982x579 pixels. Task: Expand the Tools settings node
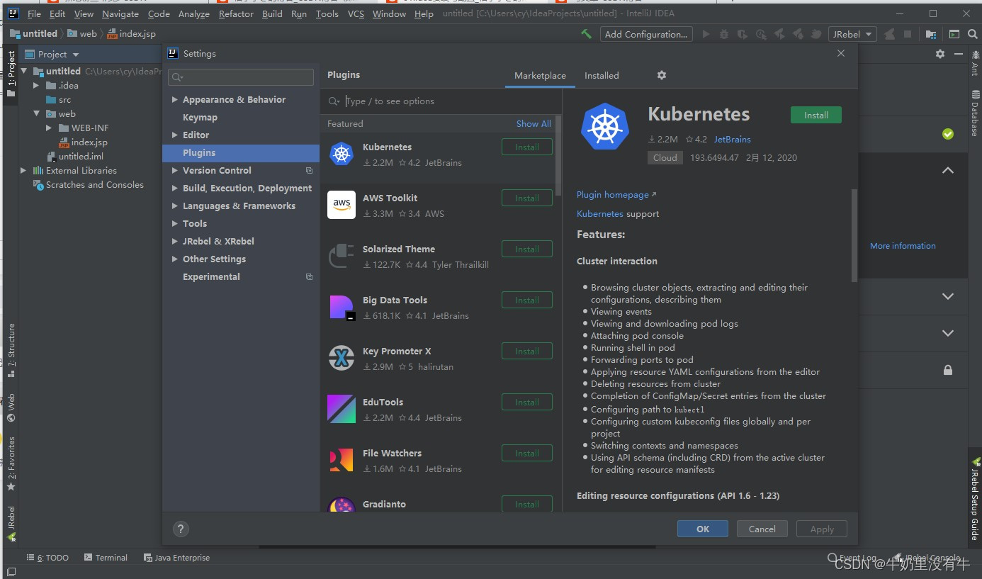pos(175,224)
